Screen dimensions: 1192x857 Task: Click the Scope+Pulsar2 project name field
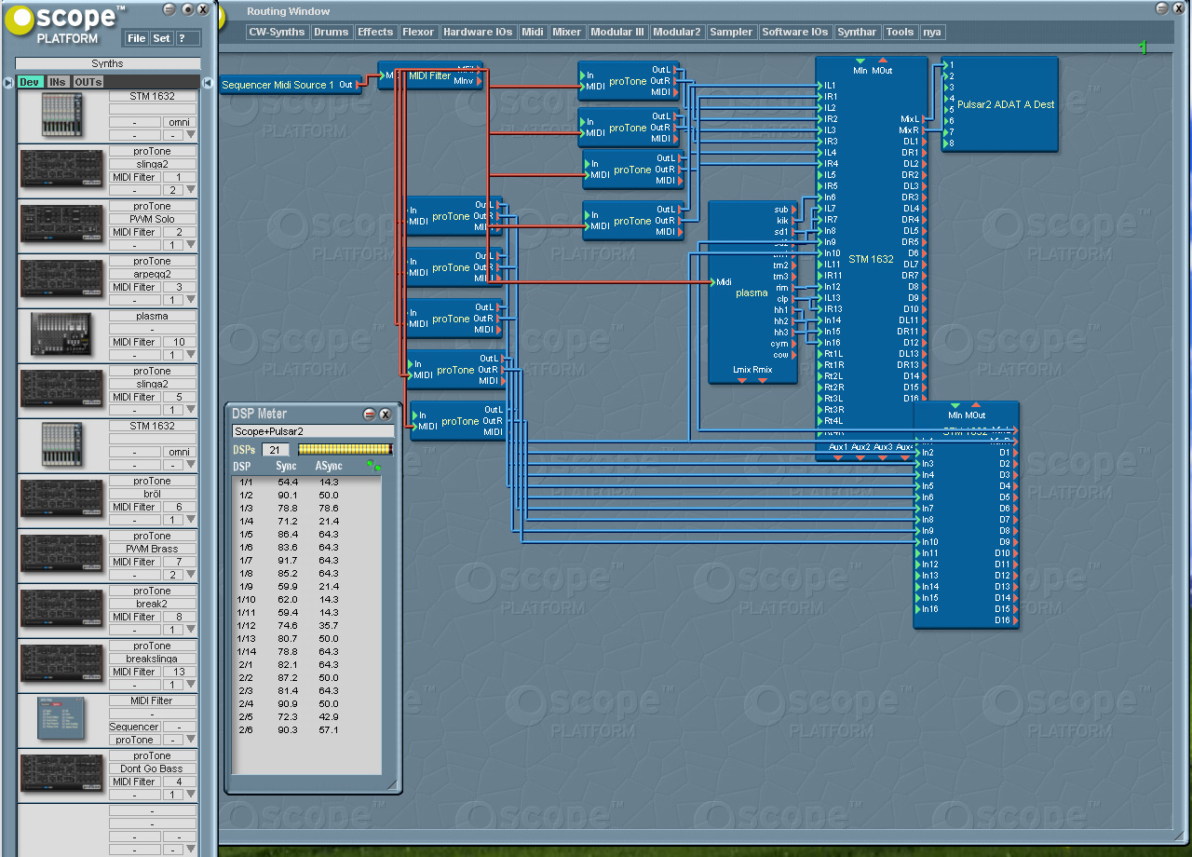313,431
